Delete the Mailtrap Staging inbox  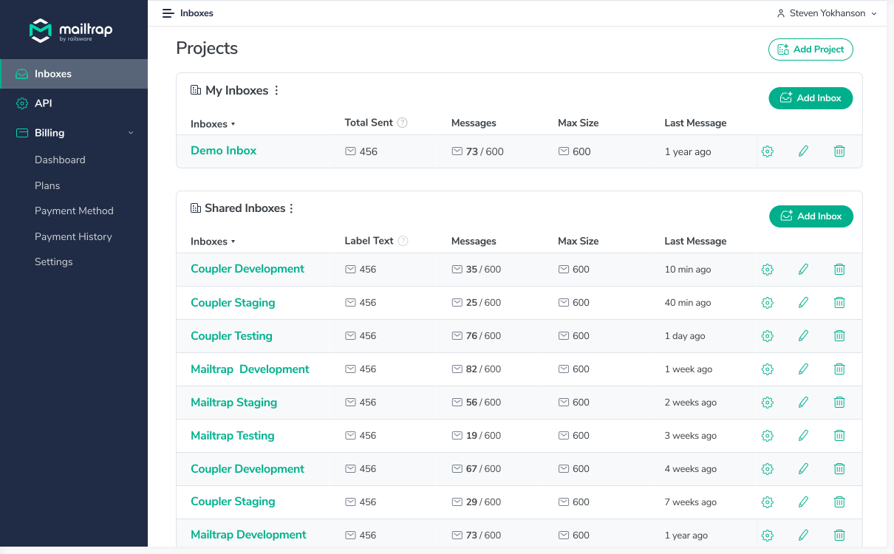(839, 403)
